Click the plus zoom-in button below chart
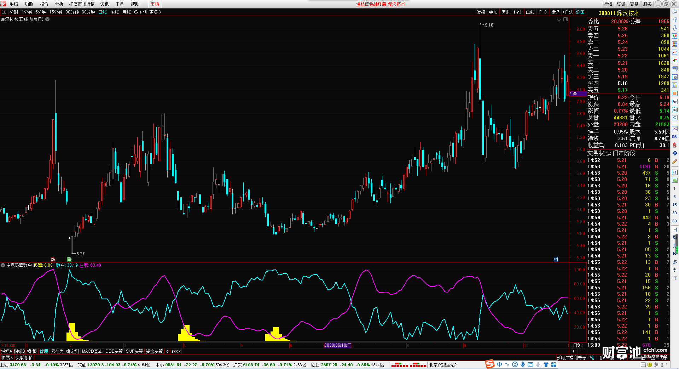 (573, 351)
